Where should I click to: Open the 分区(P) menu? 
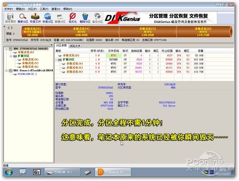(x=32, y=9)
